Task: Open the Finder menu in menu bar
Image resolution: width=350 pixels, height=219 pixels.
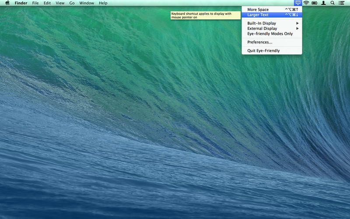Action: [x=21, y=3]
